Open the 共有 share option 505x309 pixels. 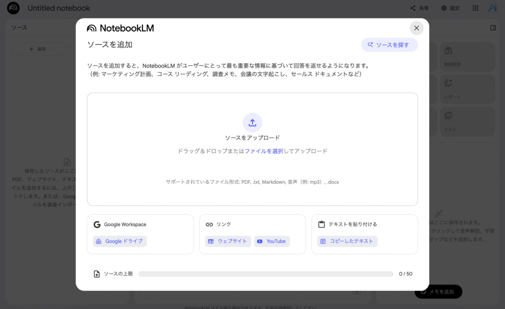click(x=420, y=8)
